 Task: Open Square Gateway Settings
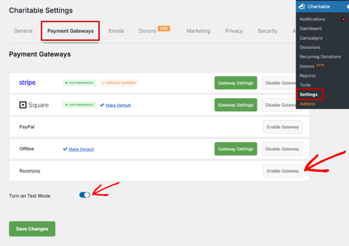[x=236, y=105]
